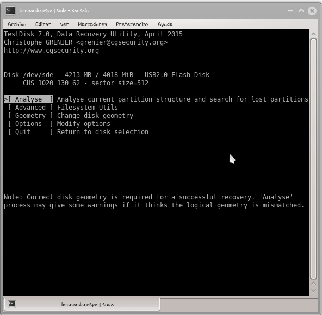Click the Options menu entry
Viewport: 322px width, 315px height.
pos(30,124)
